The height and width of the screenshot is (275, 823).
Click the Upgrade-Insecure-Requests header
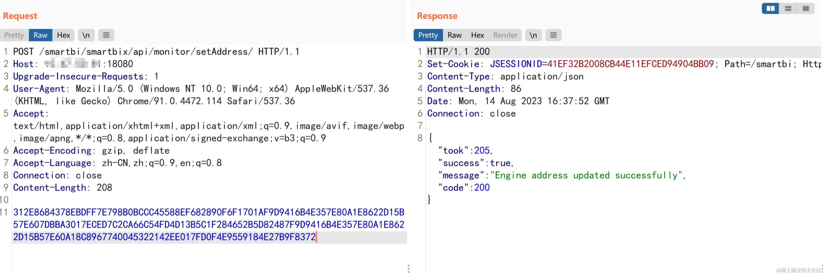click(86, 76)
